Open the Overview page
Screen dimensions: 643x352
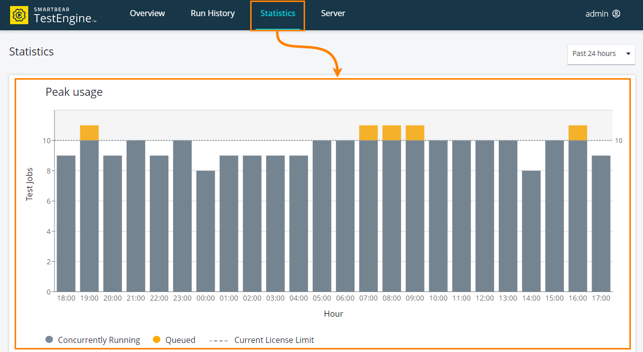(x=147, y=14)
